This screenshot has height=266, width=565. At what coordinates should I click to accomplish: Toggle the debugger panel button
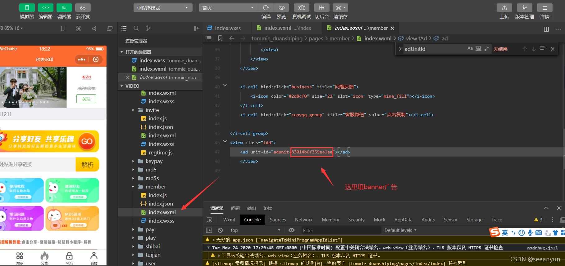point(64,8)
